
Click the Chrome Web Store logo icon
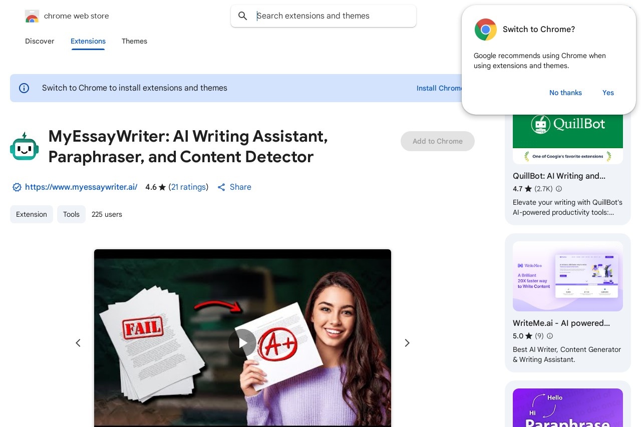coord(32,16)
